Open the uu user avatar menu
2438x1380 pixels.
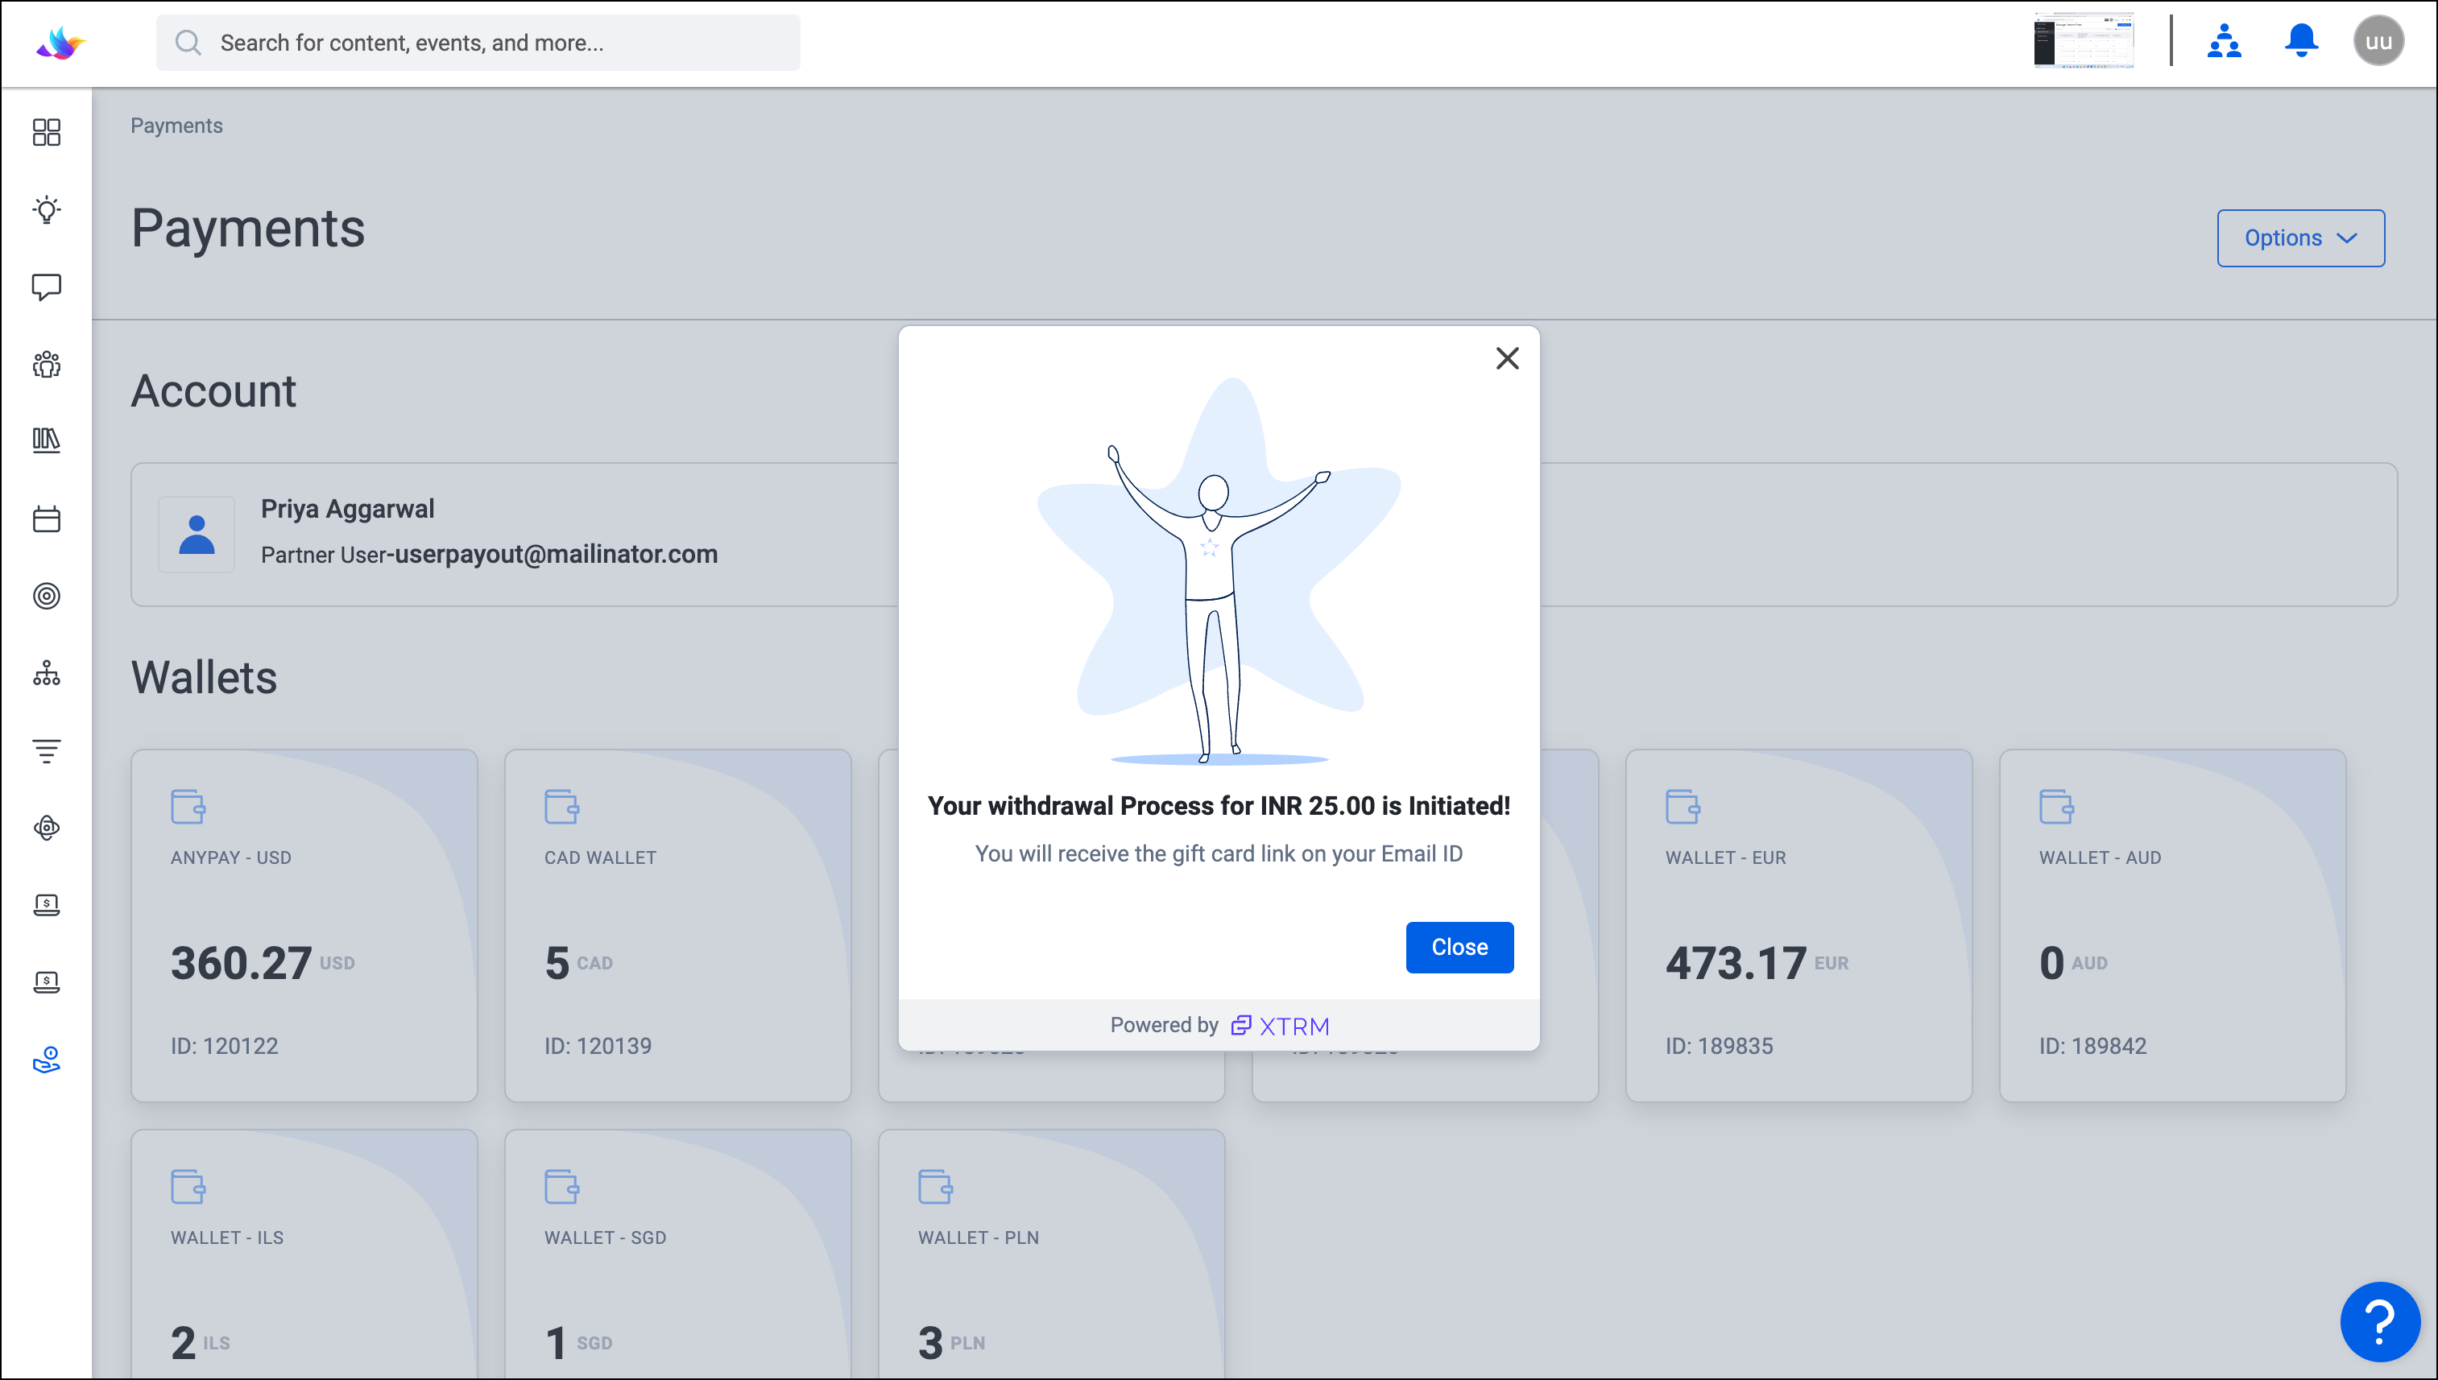click(x=2378, y=42)
